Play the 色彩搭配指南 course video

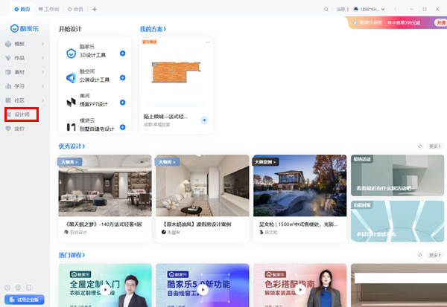[x=300, y=290]
